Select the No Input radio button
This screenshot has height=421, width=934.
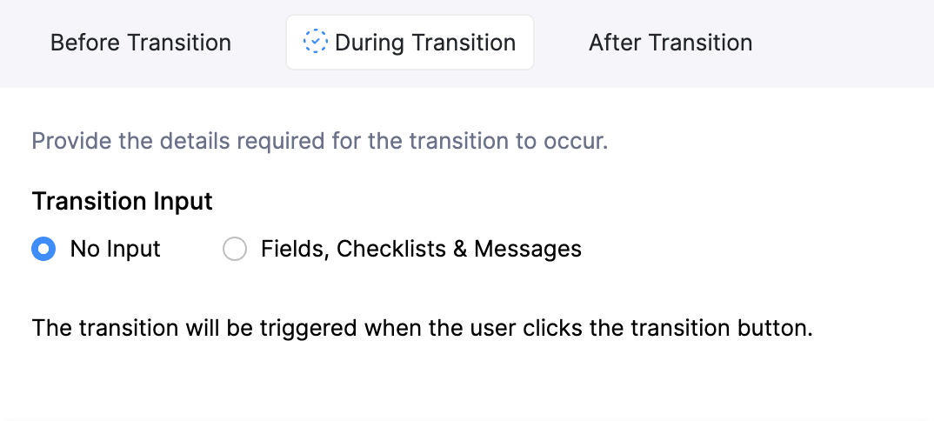pos(43,250)
